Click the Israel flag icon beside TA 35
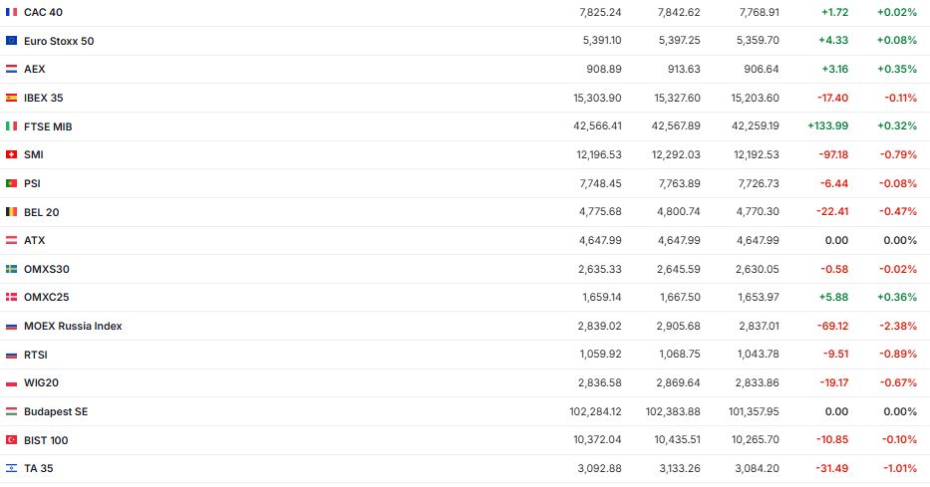Viewport: 930px width, 487px height. (11, 468)
